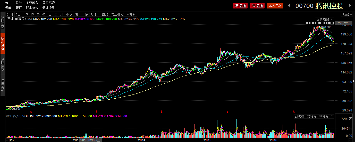Screen dimensions: 355x142
Task: Click the 导出数据 export button
Action: click(117, 14)
